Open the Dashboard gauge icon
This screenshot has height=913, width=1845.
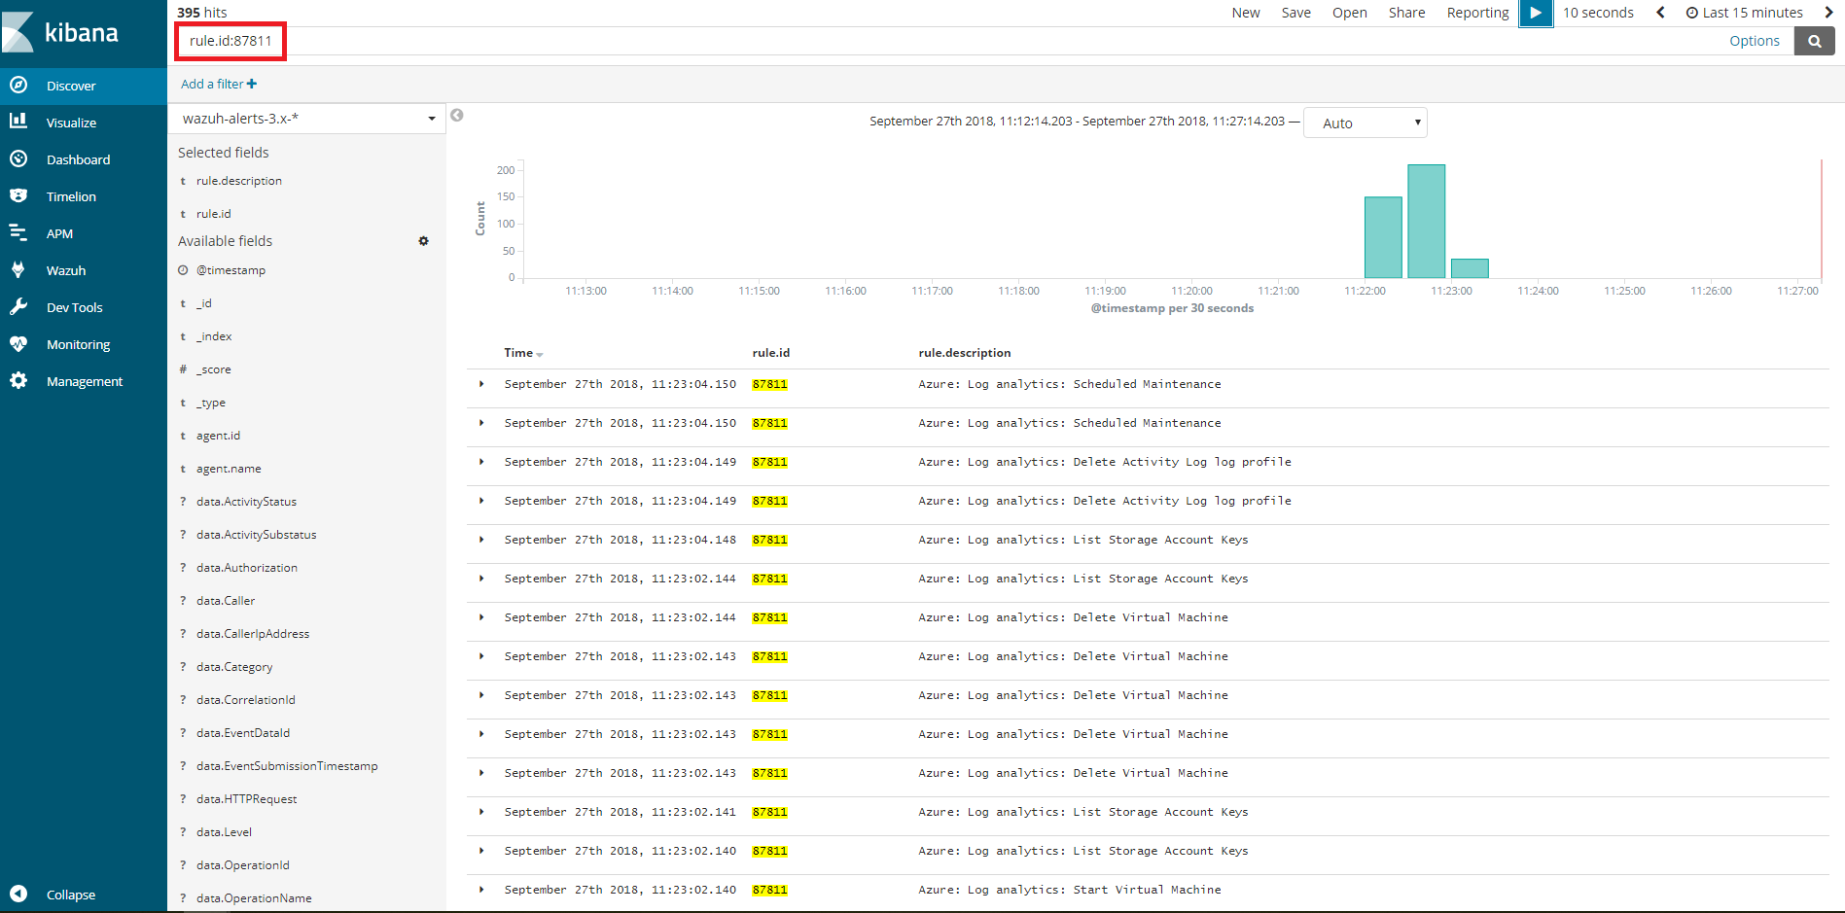pyautogui.click(x=18, y=158)
